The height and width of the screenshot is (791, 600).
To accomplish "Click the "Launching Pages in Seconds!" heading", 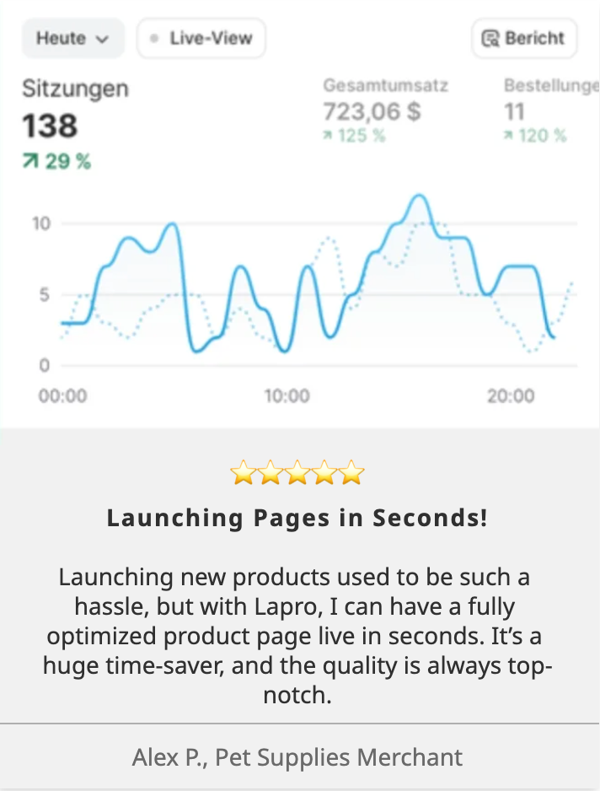I will [x=297, y=518].
